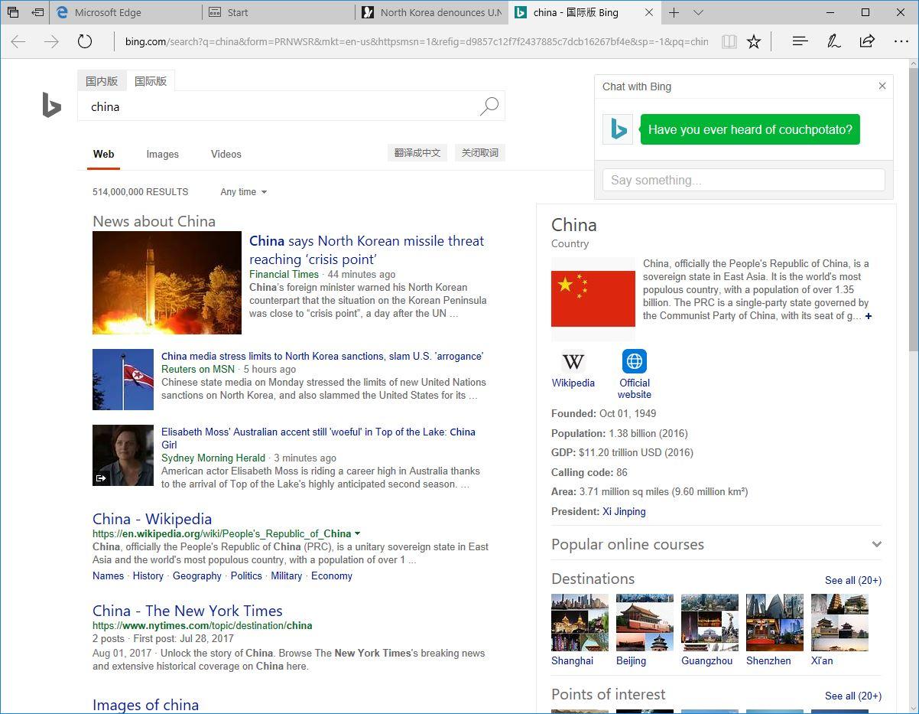Open the Images search tab

pyautogui.click(x=163, y=154)
